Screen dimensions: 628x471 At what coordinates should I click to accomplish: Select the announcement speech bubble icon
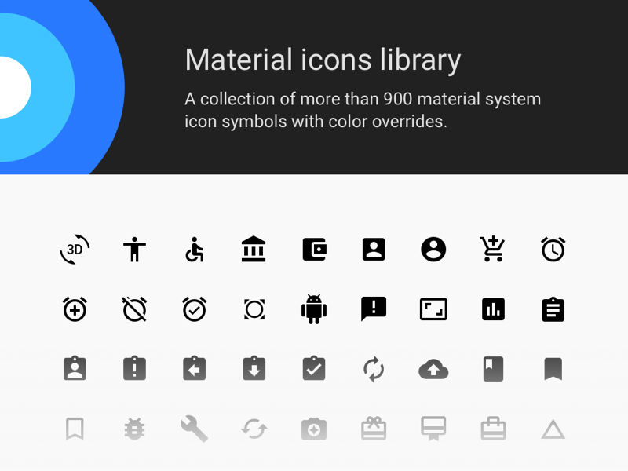(x=374, y=309)
